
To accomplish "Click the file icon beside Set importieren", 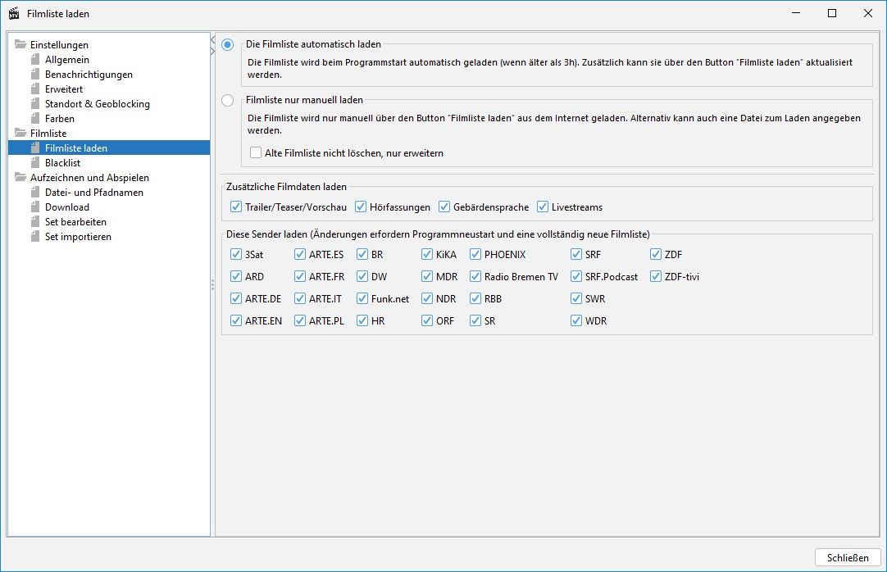I will 35,237.
